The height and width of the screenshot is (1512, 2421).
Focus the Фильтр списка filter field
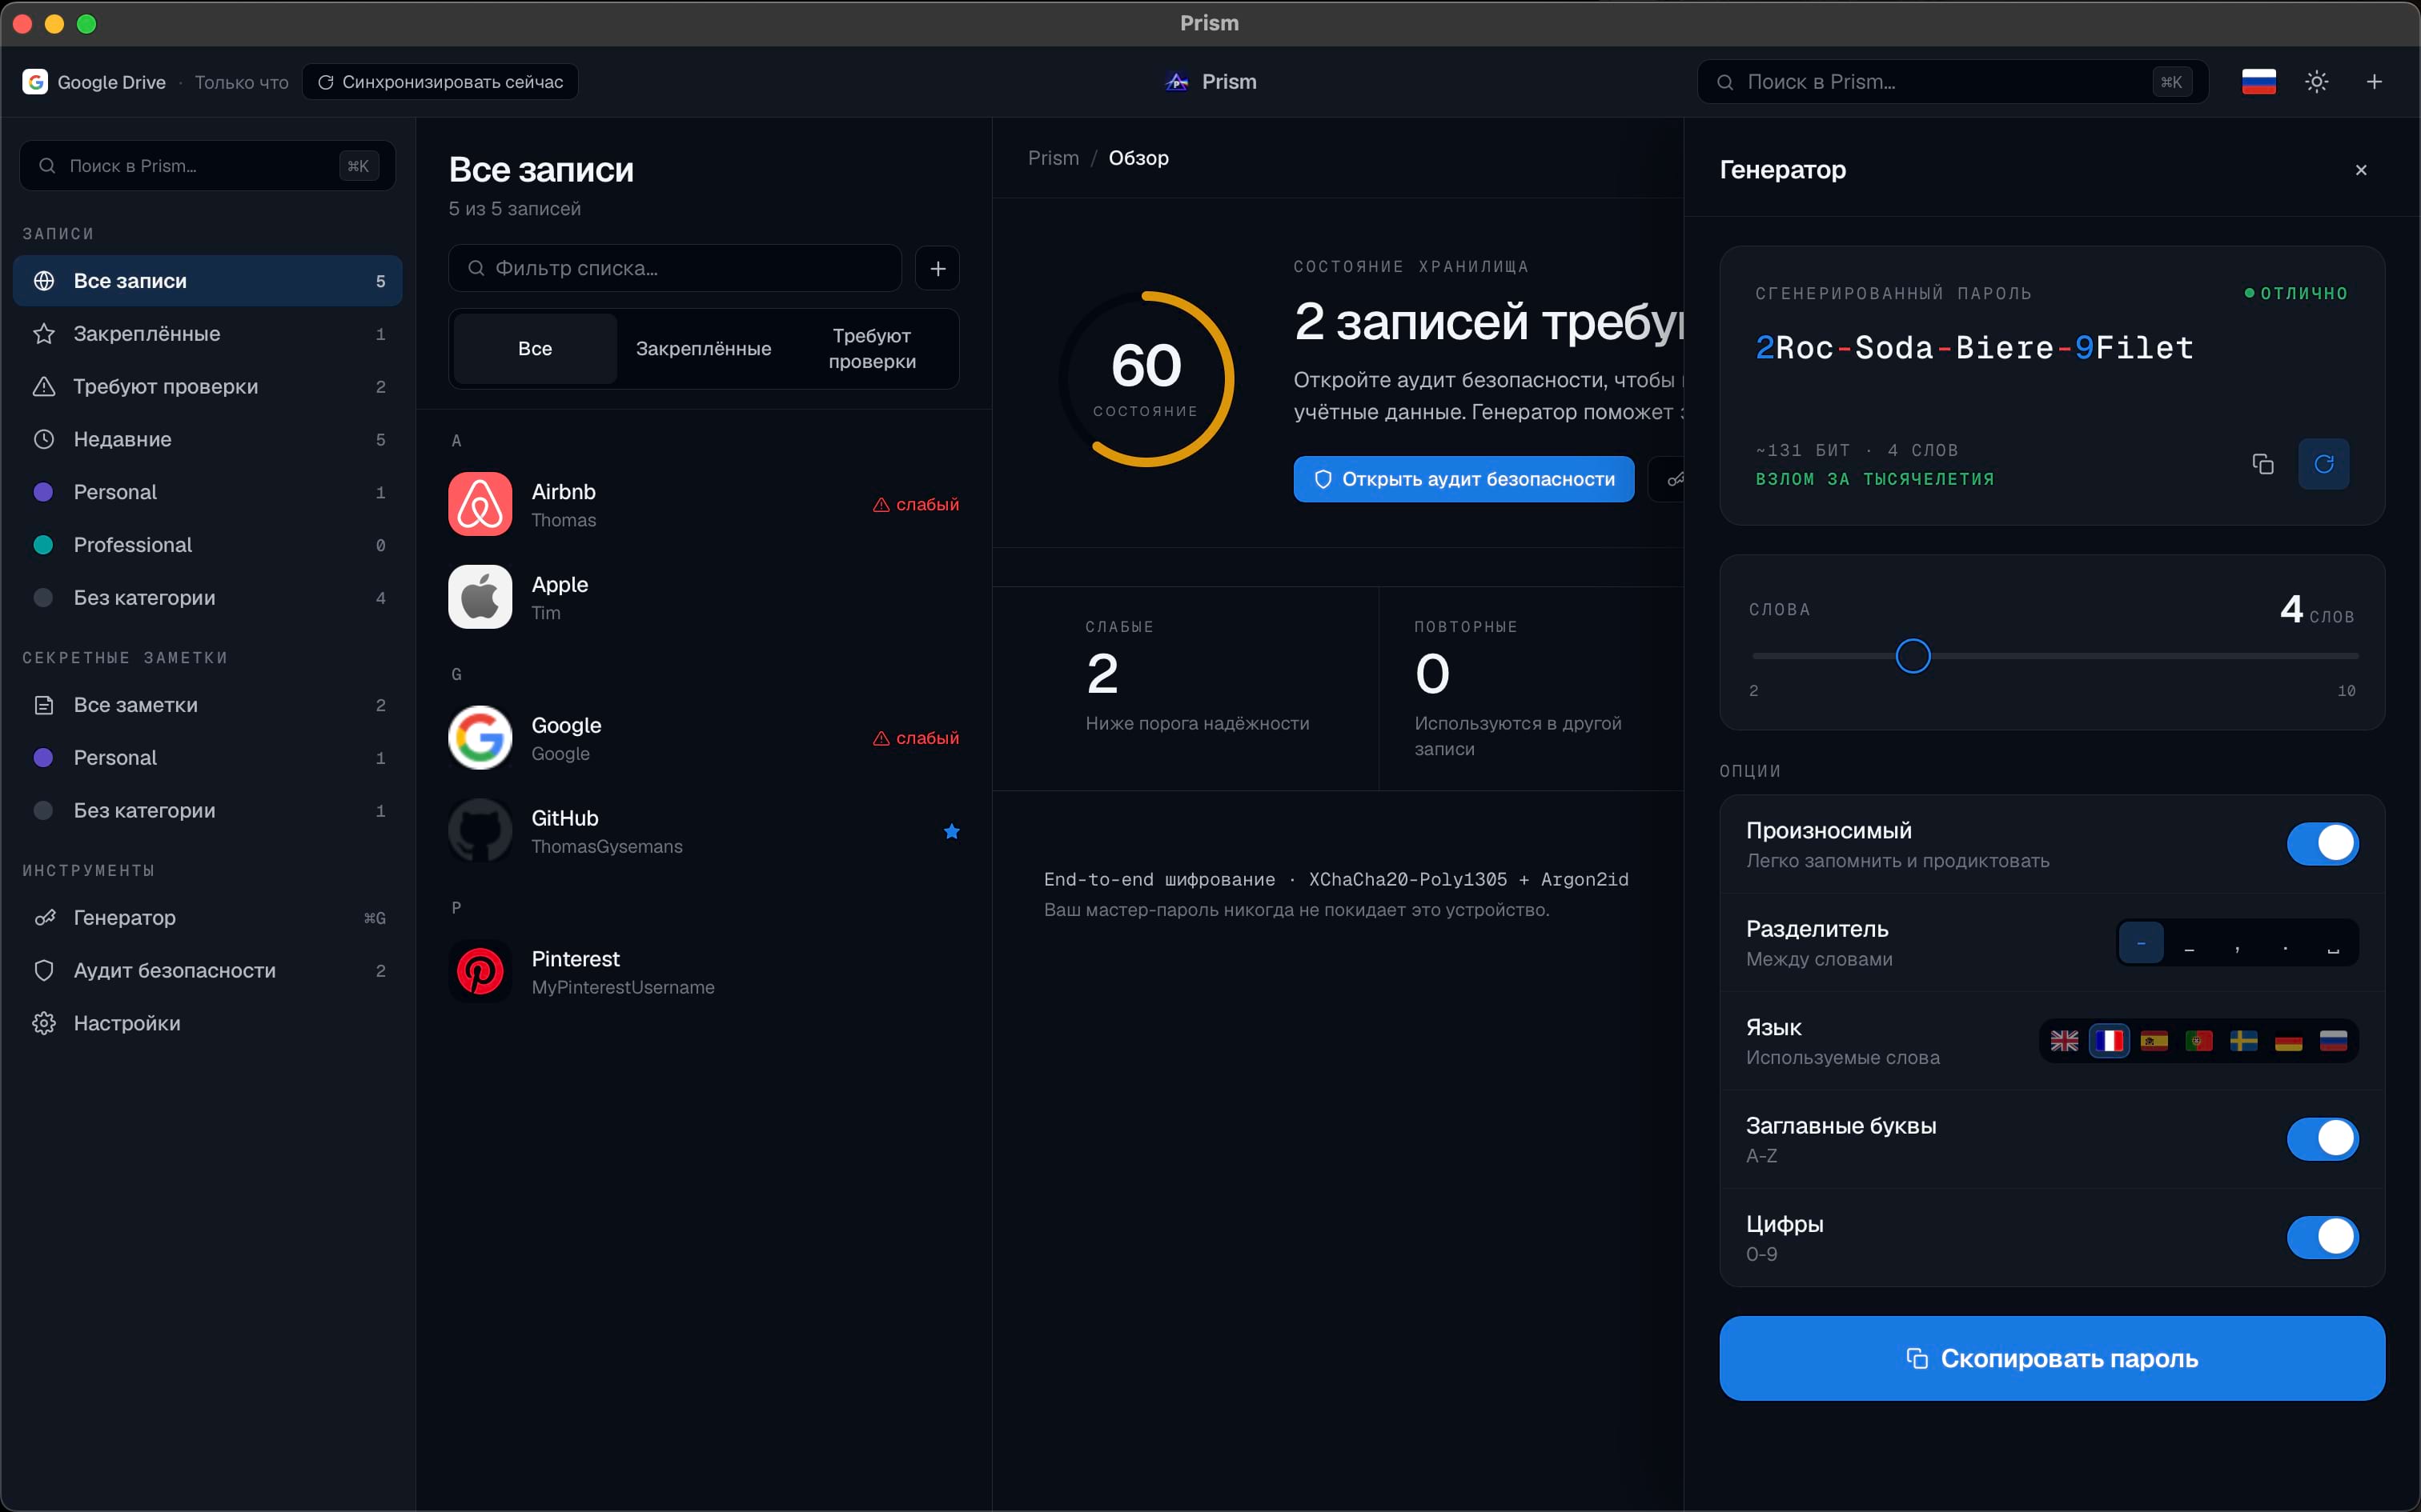point(675,268)
